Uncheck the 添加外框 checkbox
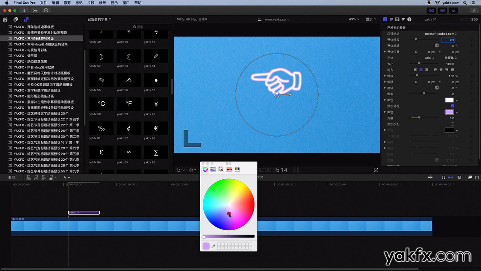 point(452,106)
